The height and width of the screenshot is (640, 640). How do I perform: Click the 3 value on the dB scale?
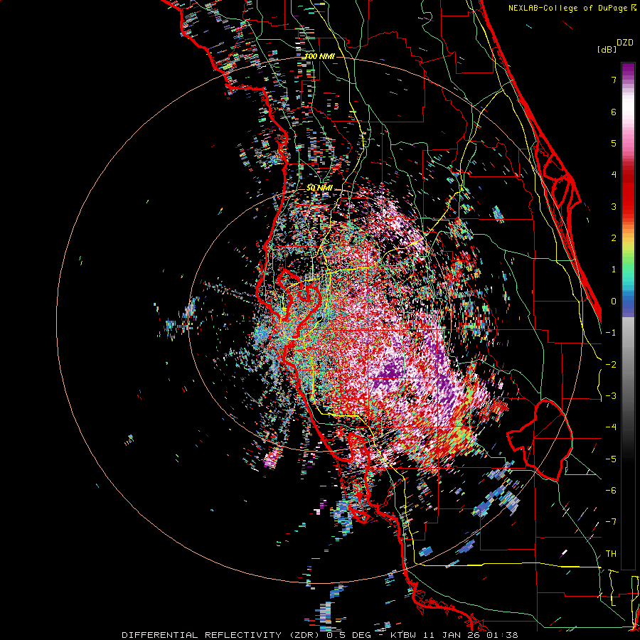pyautogui.click(x=614, y=206)
